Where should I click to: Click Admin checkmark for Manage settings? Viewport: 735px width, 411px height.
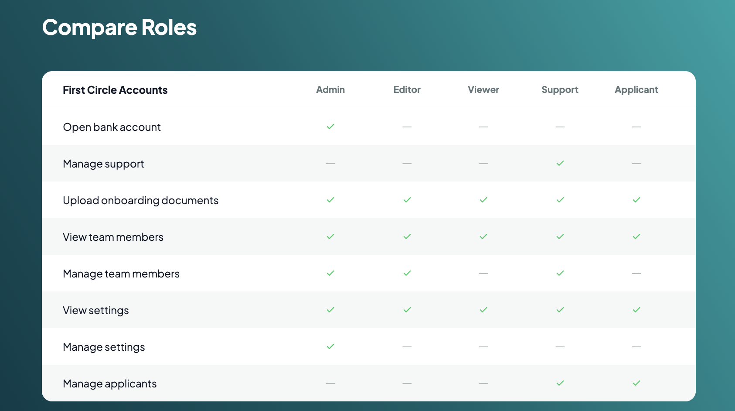(330, 346)
